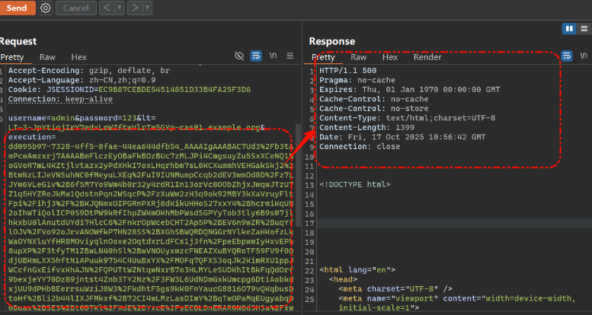Toggle word wrap in the Request panel
The width and height of the screenshot is (592, 315).
tap(256, 56)
